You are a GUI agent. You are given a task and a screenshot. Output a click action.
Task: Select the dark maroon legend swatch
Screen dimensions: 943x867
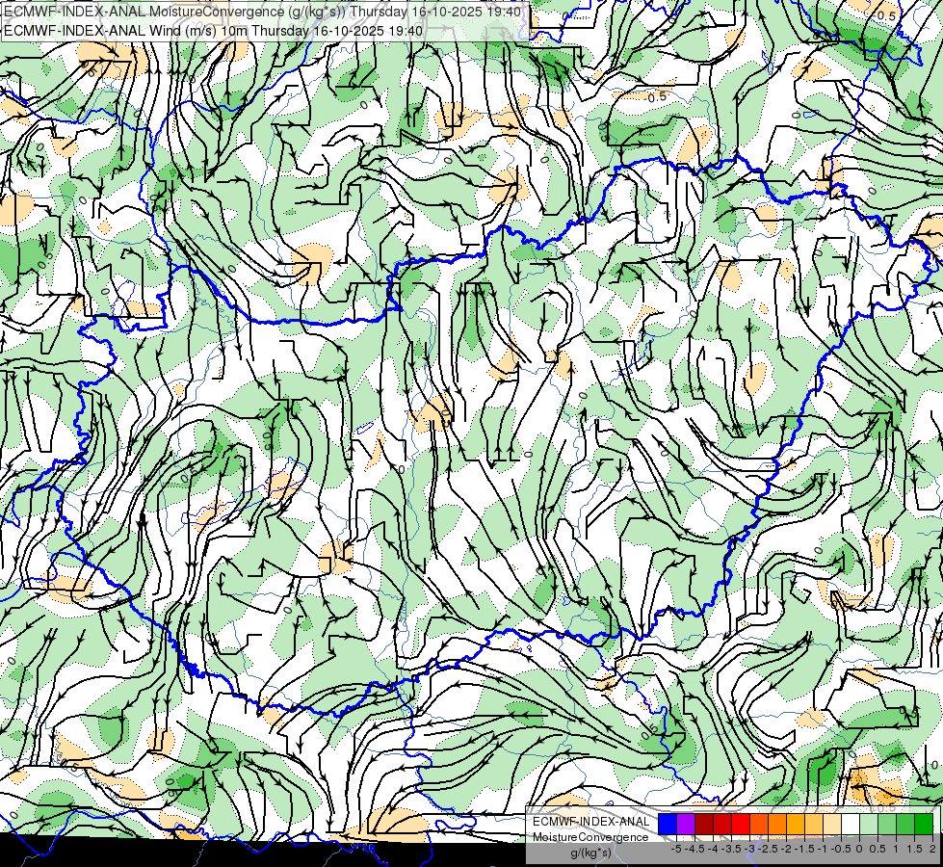pyautogui.click(x=704, y=824)
